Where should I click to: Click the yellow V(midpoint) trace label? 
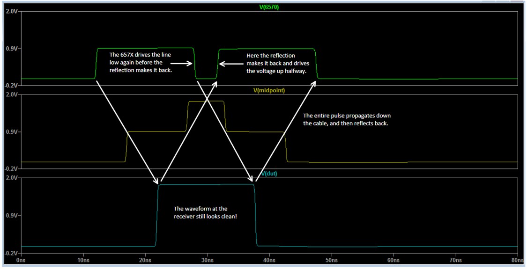click(x=269, y=90)
